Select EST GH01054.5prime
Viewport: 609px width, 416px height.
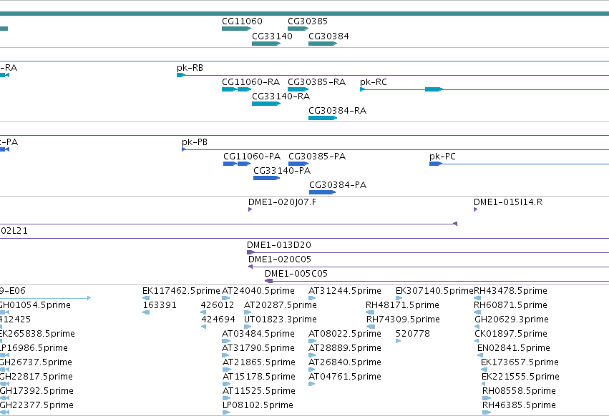point(4,313)
